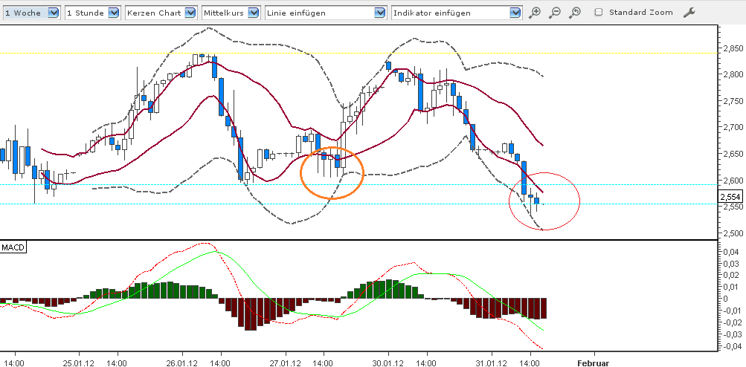Screen dimensions: 746x367
Task: Enable the Standard Zoom checkbox
Action: [599, 13]
